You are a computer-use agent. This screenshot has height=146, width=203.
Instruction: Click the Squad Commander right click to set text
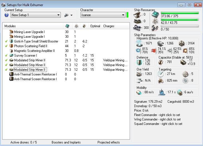pyautogui.click(x=158, y=124)
